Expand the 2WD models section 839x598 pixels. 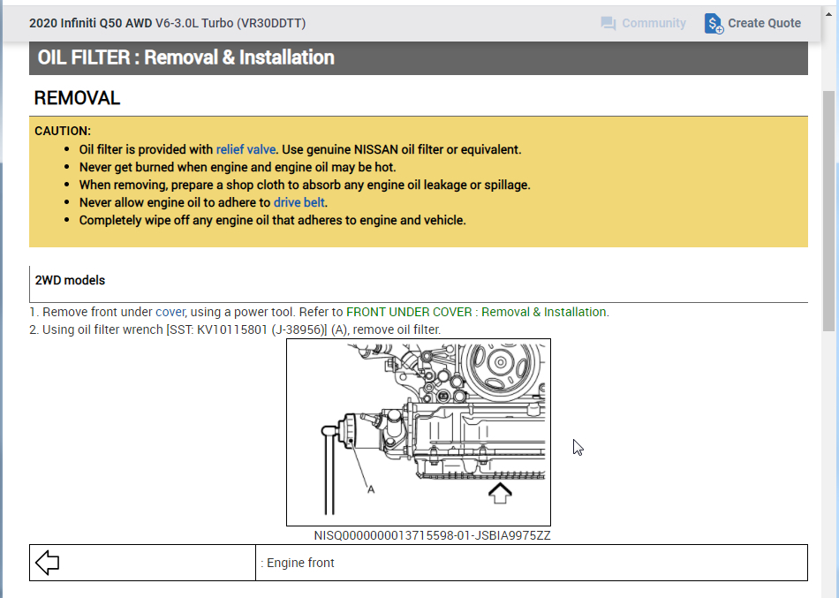pyautogui.click(x=70, y=280)
